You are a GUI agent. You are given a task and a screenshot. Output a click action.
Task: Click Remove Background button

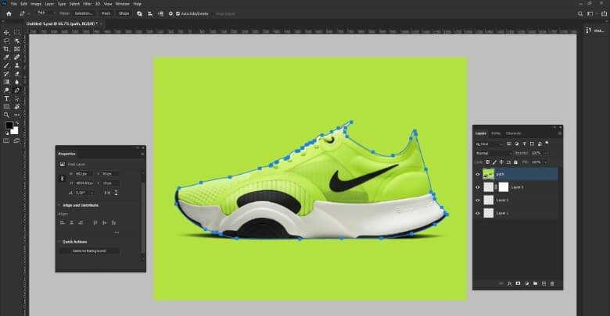click(89, 250)
